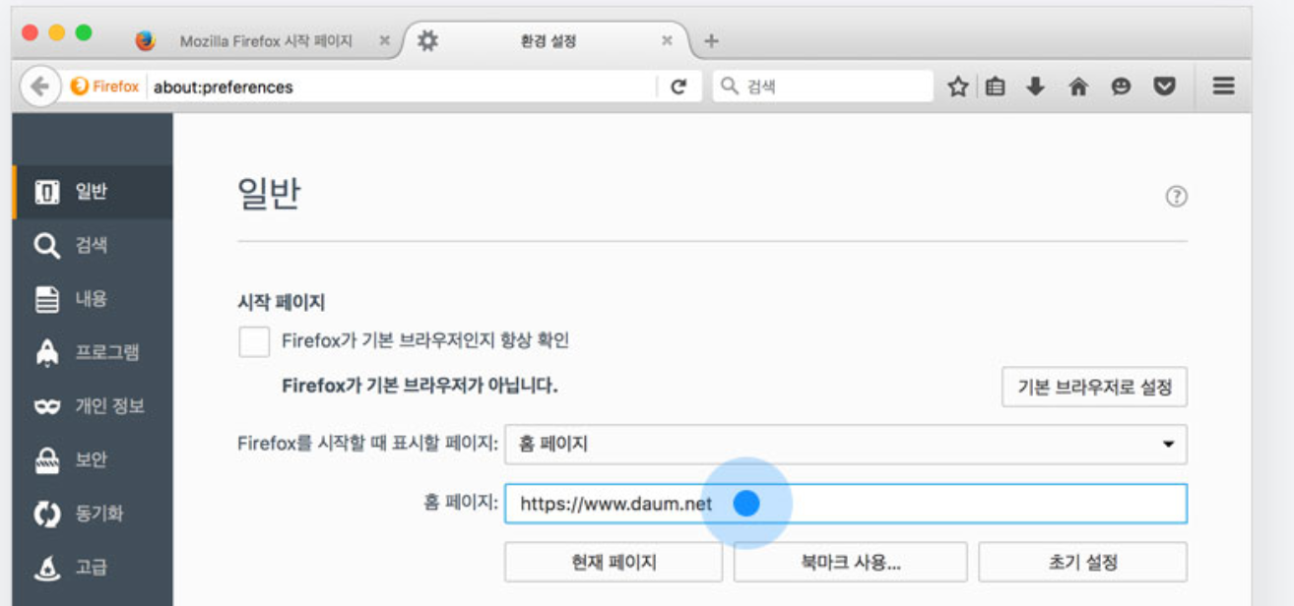Open 개인 정보 settings in sidebar
1294x606 pixels.
click(93, 406)
